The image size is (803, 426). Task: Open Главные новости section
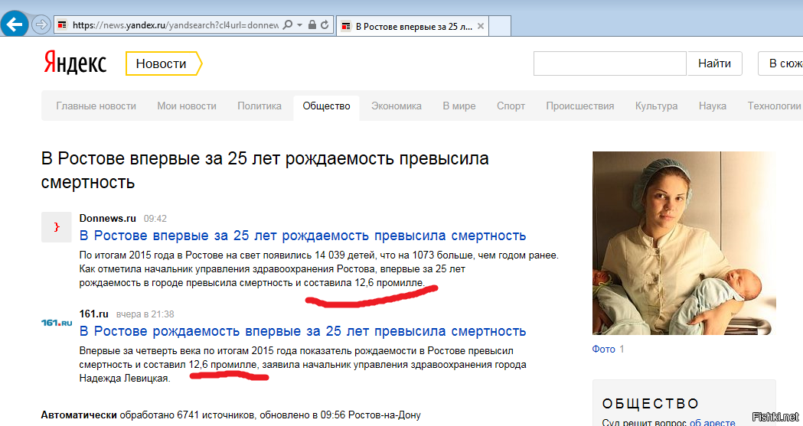click(x=96, y=106)
